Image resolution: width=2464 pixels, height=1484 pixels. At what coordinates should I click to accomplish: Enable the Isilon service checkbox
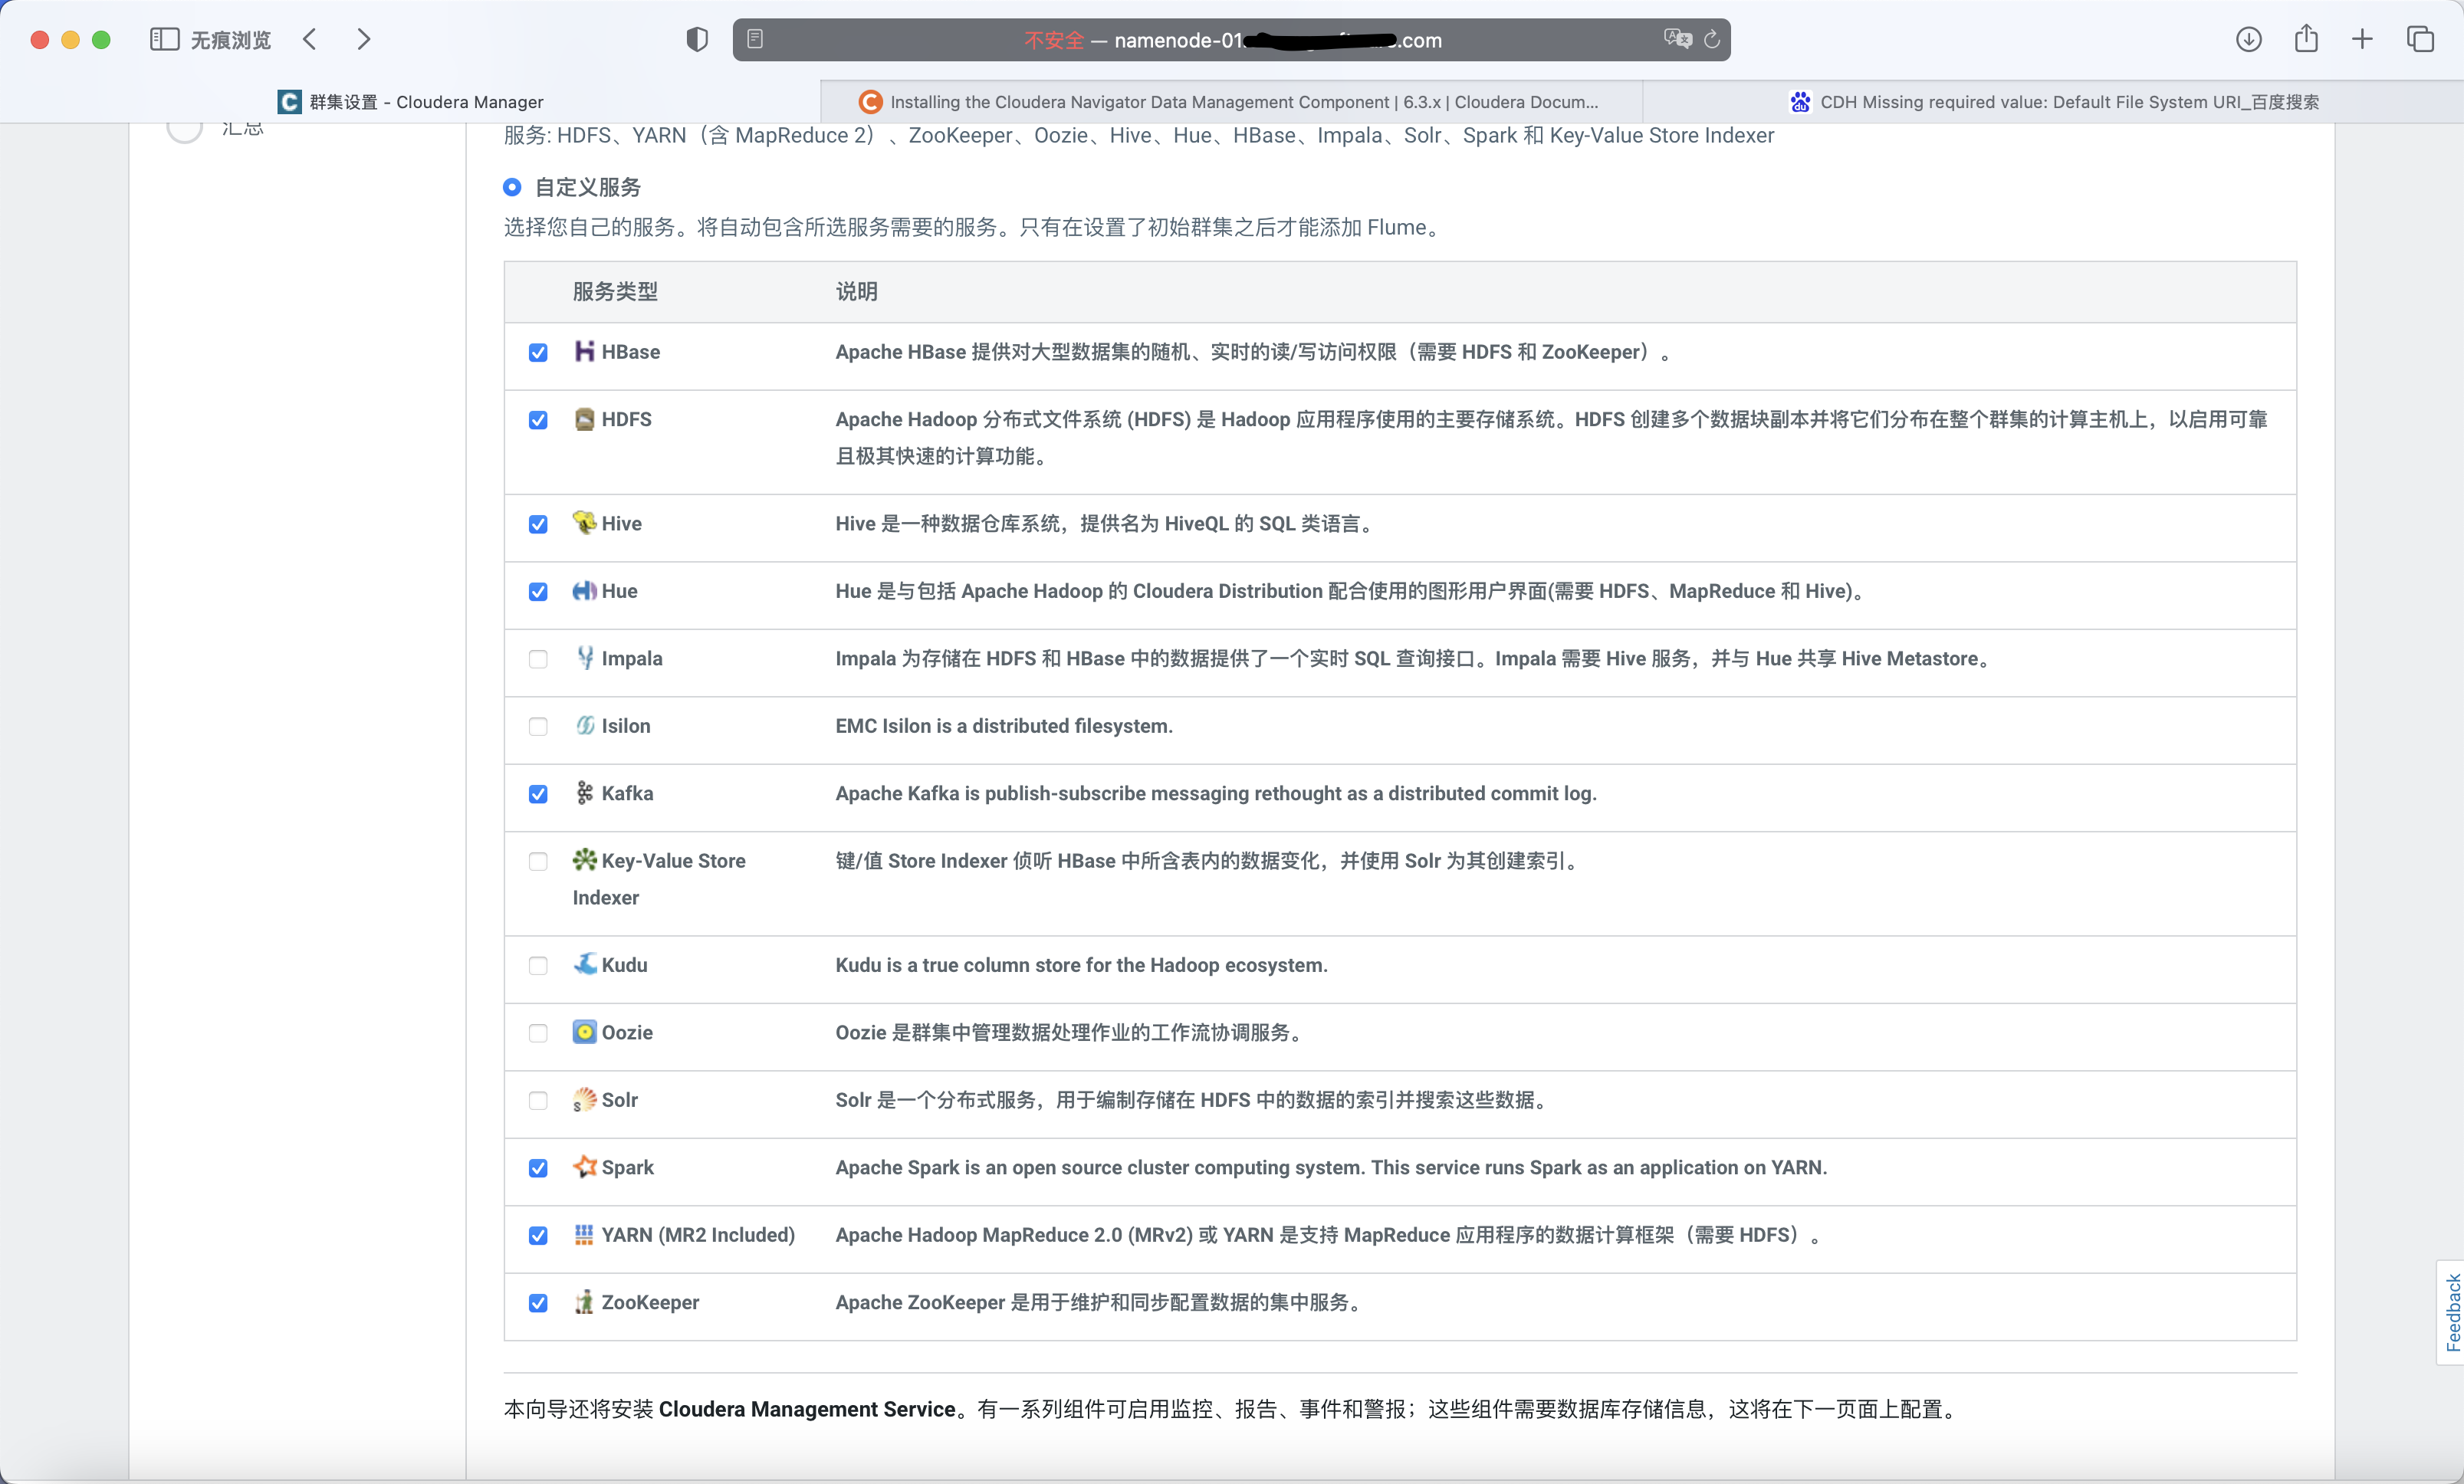tap(538, 726)
